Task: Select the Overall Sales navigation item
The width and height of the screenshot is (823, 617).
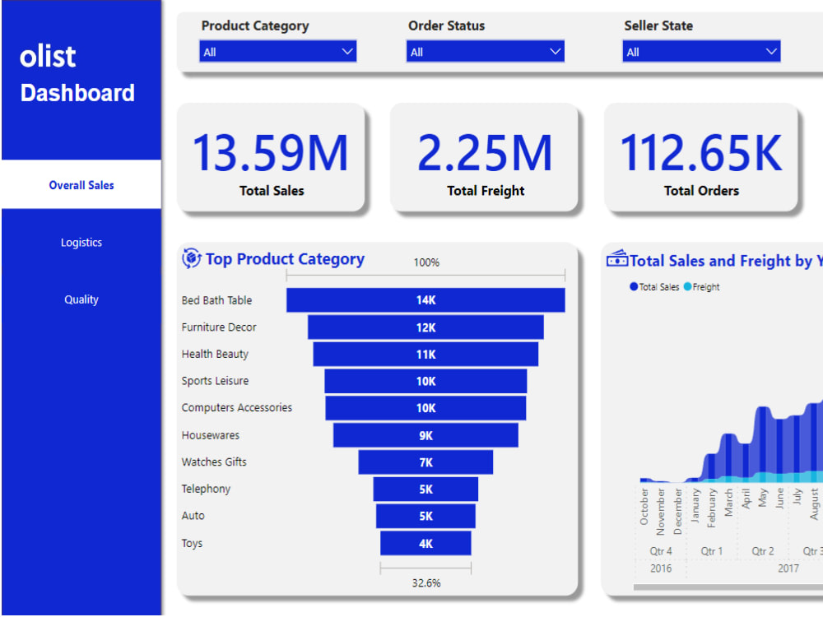Action: 81,184
